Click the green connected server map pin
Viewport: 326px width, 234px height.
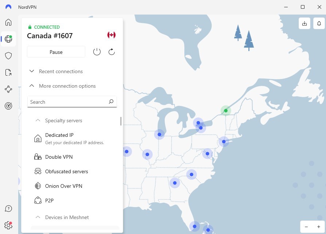226,111
